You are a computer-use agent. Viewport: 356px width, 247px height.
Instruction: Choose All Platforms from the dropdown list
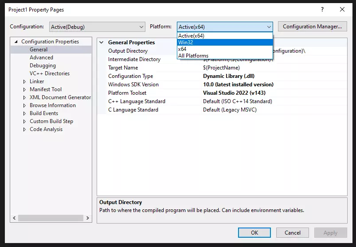(193, 56)
